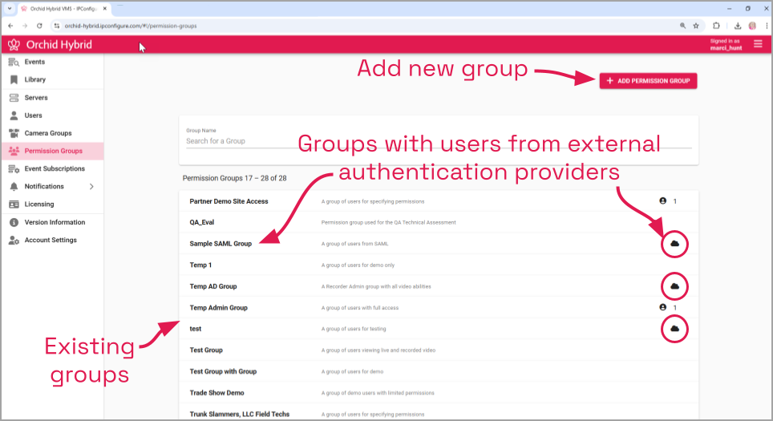The width and height of the screenshot is (773, 421).
Task: Open Account Settings from sidebar
Action: click(51, 240)
